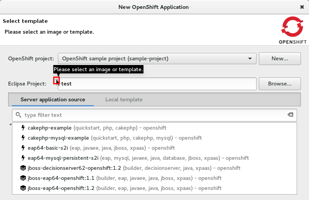309x200 pixels.
Task: Select the Server application source tab
Action: point(53,99)
